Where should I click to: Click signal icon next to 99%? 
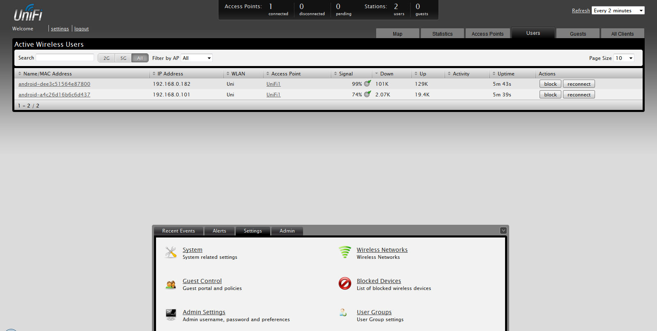pos(368,83)
